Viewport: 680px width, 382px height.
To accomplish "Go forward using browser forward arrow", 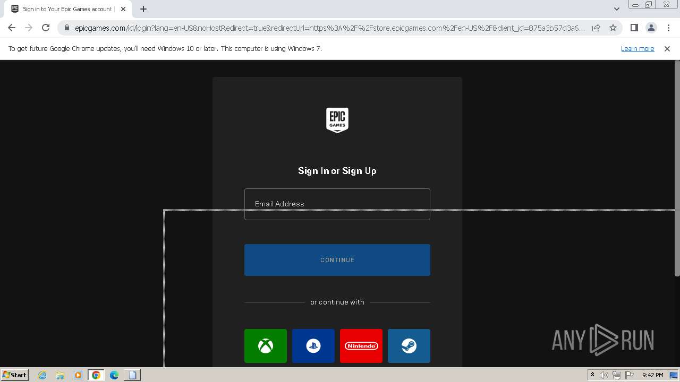I will (29, 28).
